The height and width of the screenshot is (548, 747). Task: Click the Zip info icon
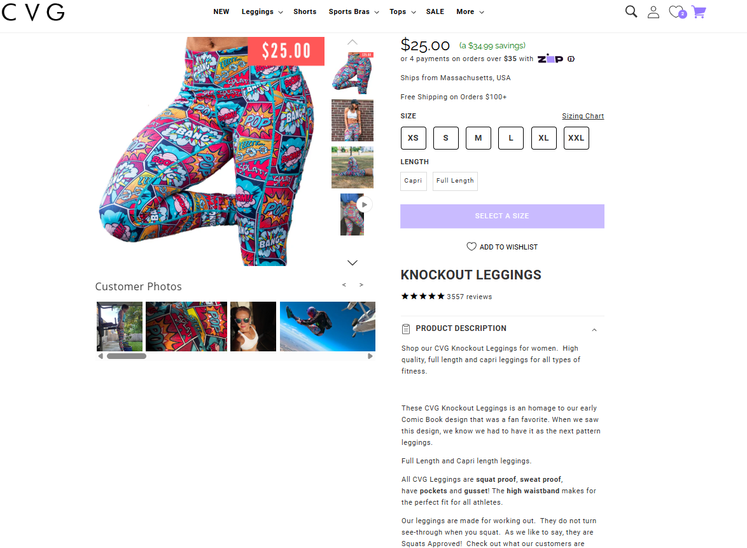click(571, 59)
